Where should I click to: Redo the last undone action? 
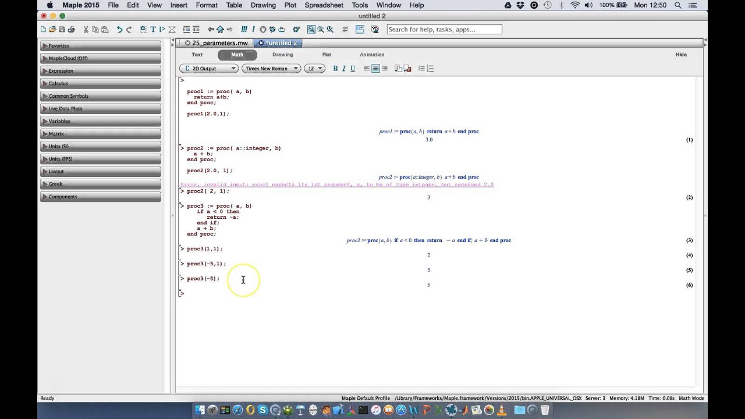click(x=129, y=29)
